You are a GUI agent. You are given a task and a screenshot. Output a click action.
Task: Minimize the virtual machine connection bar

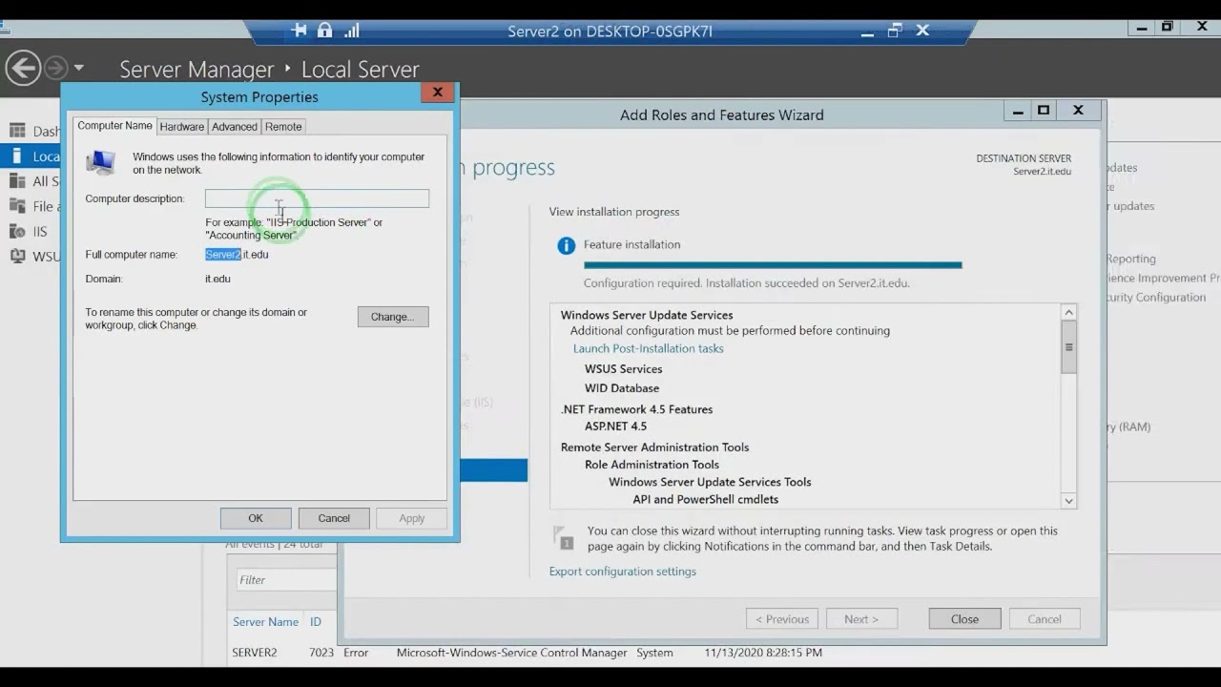coord(866,31)
